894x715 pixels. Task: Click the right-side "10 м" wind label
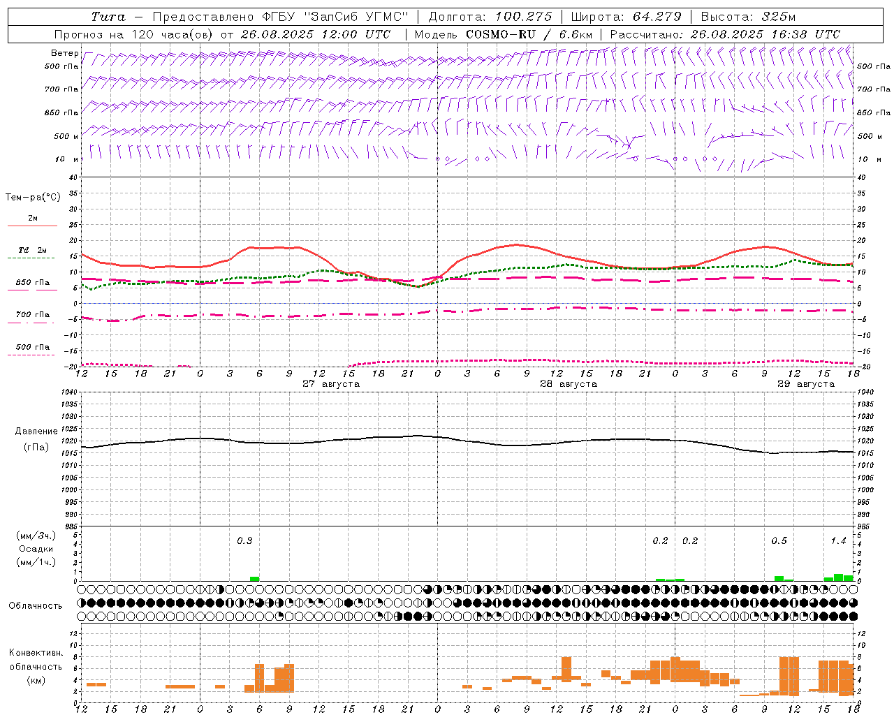click(870, 159)
